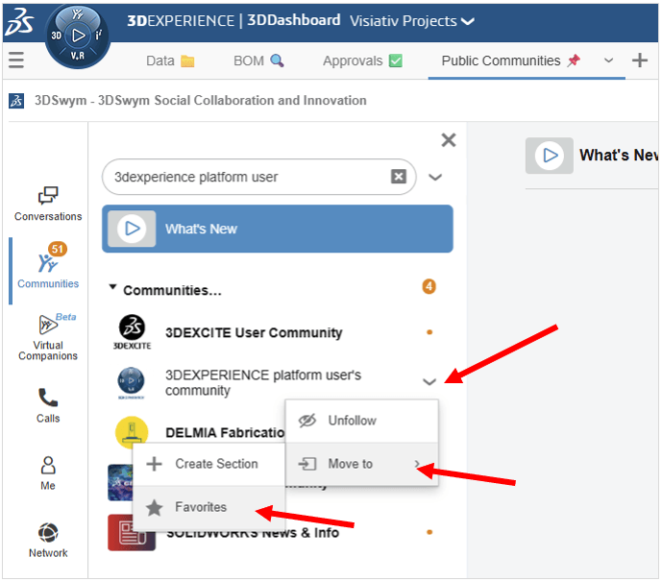
Task: Open the Network section
Action: 48,540
